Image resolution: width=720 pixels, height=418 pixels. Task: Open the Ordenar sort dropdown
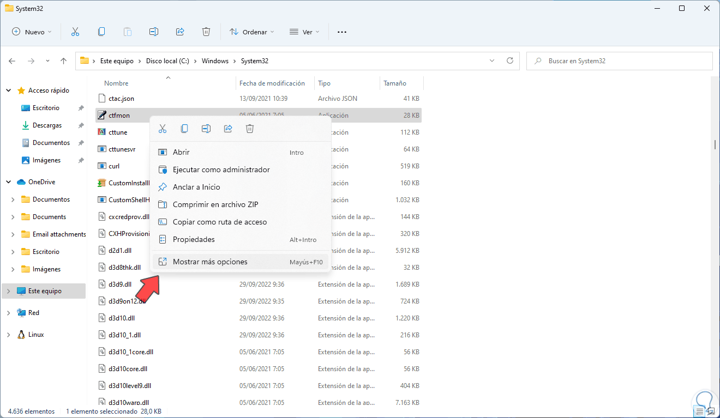click(x=251, y=32)
